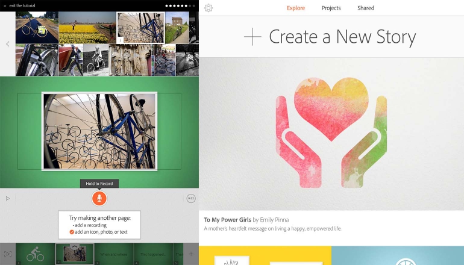This screenshot has height=265, width=464.
Task: Choose the yellow flower field photo
Action: click(x=87, y=28)
